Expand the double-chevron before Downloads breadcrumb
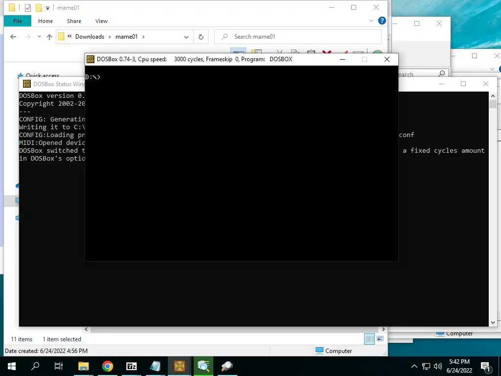The image size is (501, 376). [69, 36]
